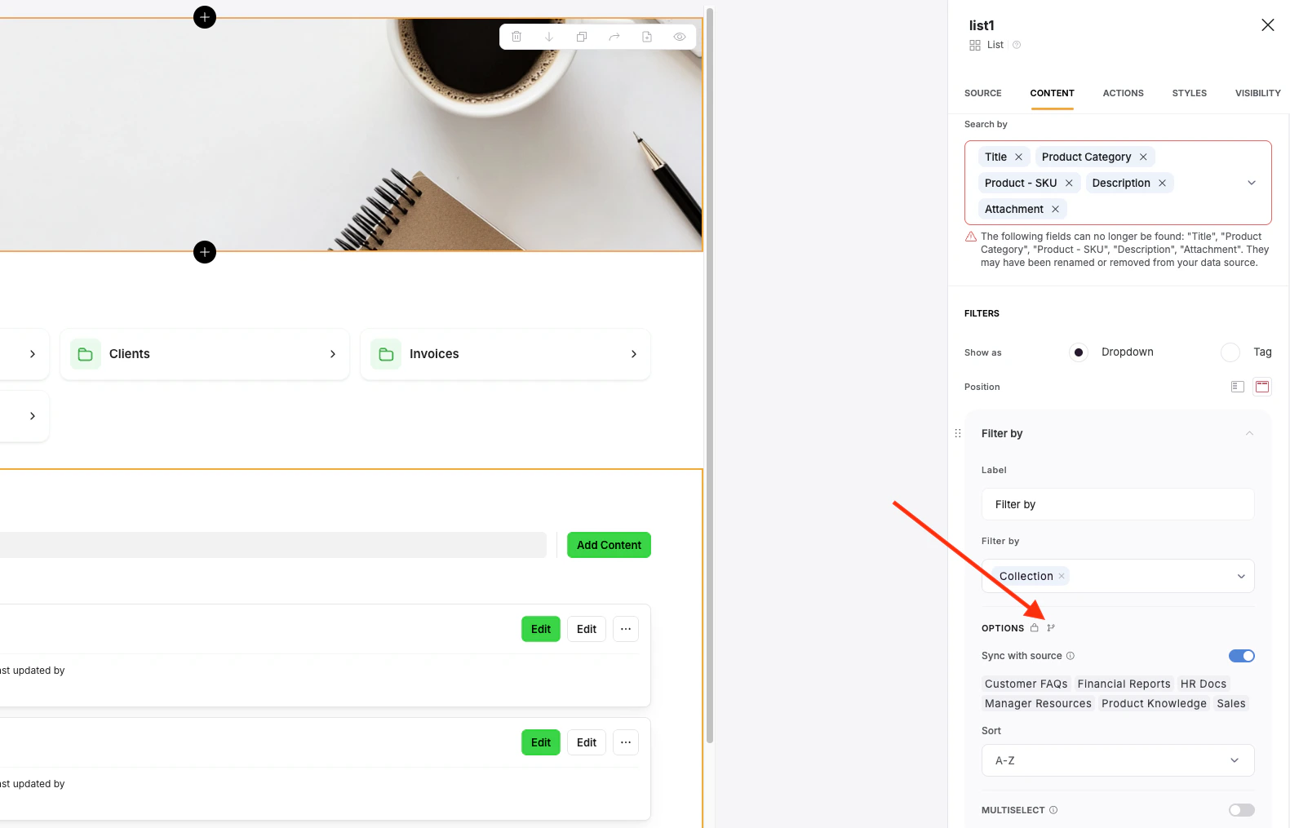Switch to the SOURCE tab
This screenshot has width=1290, height=828.
coord(983,93)
